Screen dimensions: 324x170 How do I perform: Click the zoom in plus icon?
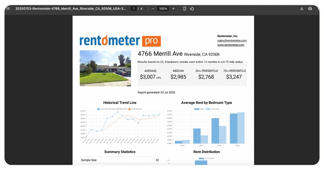tap(173, 9)
